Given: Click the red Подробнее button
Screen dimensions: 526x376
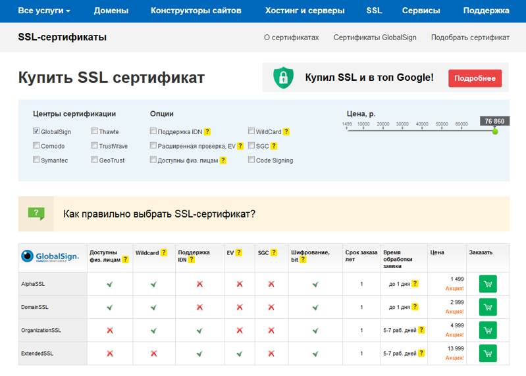Looking at the screenshot, I should point(475,78).
